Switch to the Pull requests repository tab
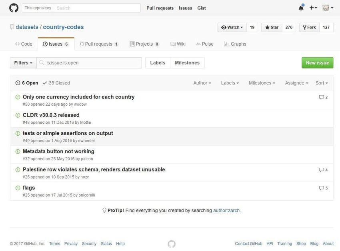 [x=99, y=44]
